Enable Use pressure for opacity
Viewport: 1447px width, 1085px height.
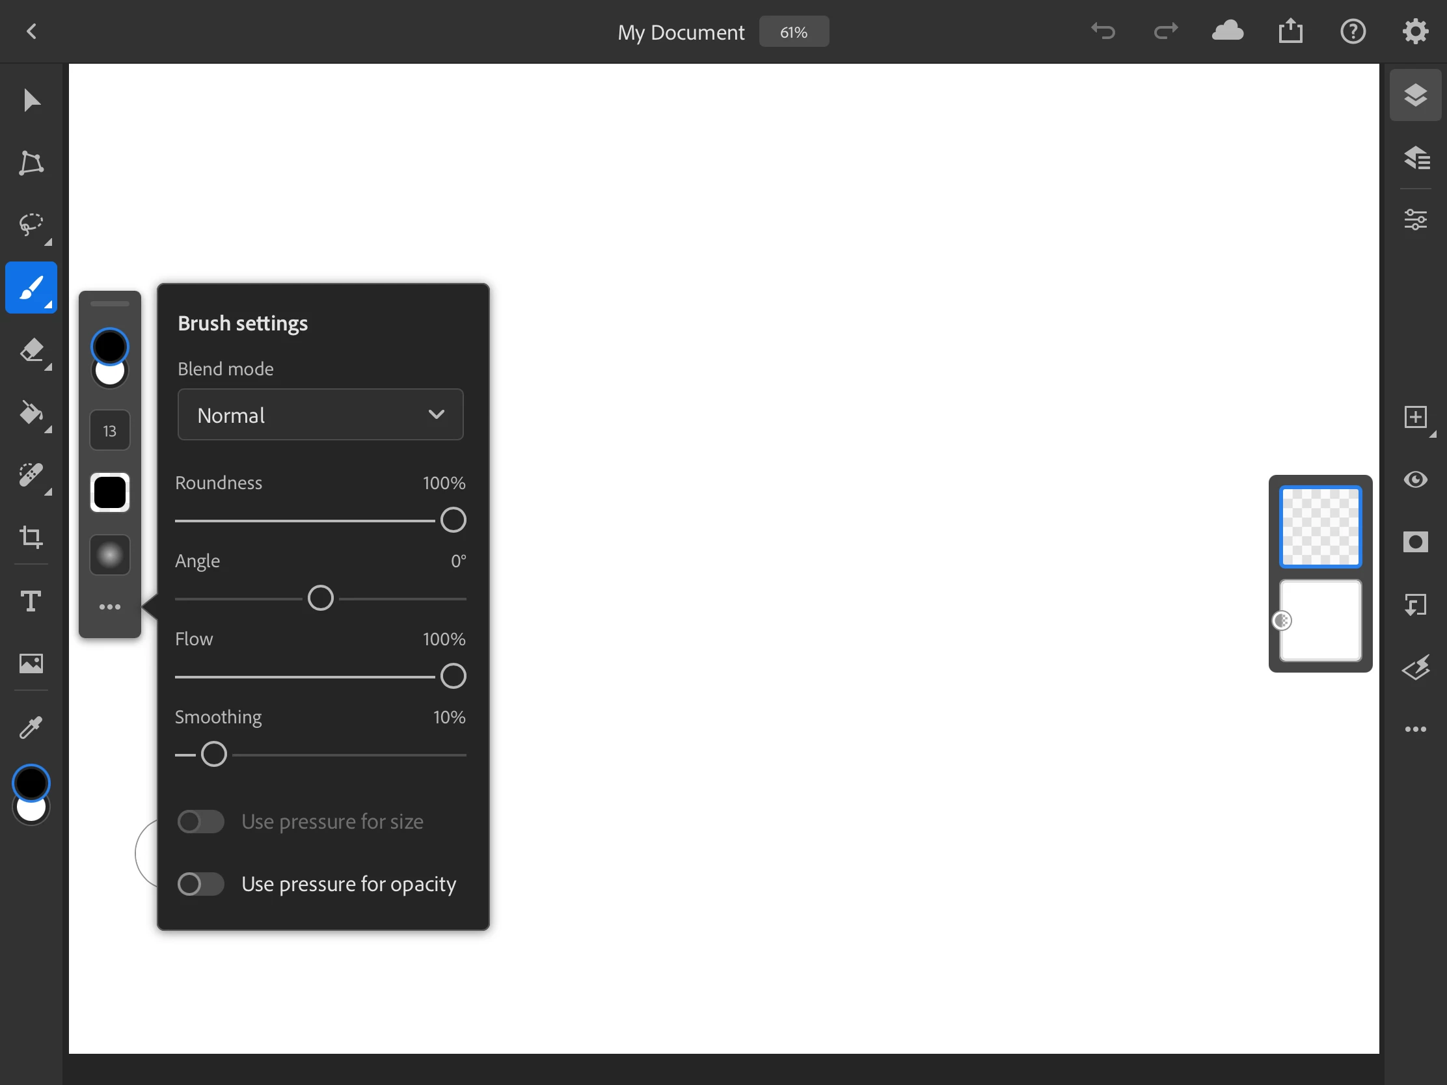click(x=201, y=884)
